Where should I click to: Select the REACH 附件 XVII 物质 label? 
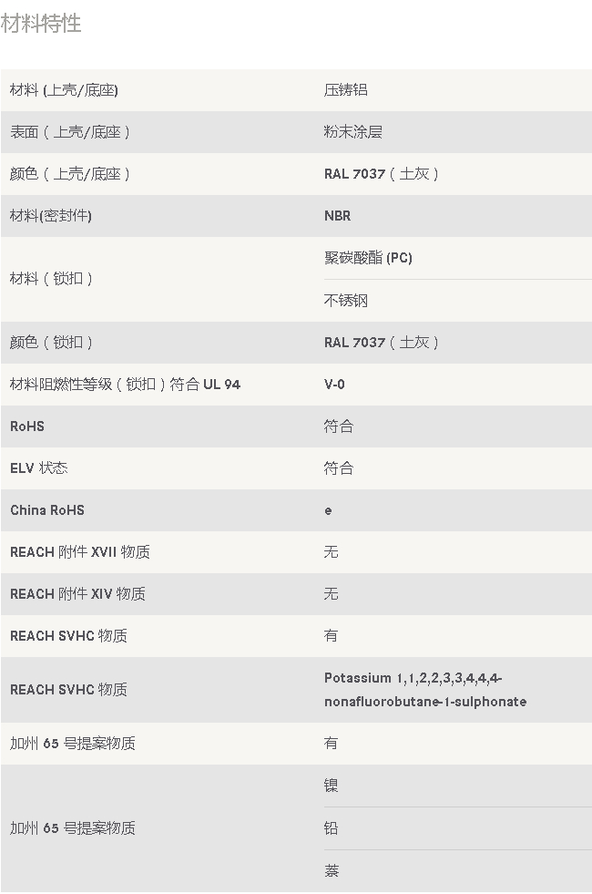pyautogui.click(x=80, y=552)
